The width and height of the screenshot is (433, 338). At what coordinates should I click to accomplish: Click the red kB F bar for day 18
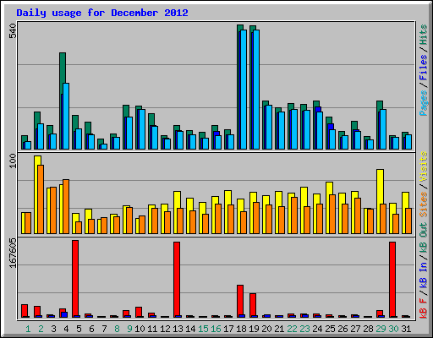(x=240, y=301)
